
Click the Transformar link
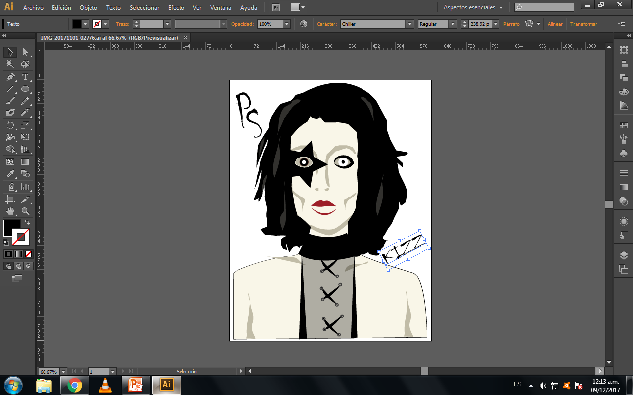click(584, 24)
